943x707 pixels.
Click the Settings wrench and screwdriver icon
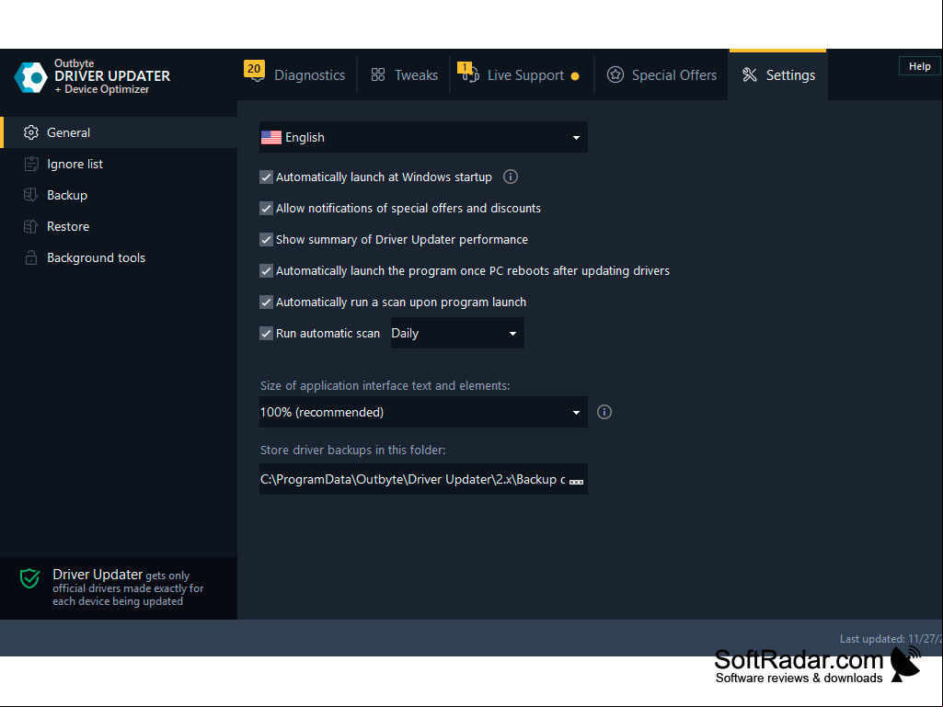pyautogui.click(x=750, y=74)
